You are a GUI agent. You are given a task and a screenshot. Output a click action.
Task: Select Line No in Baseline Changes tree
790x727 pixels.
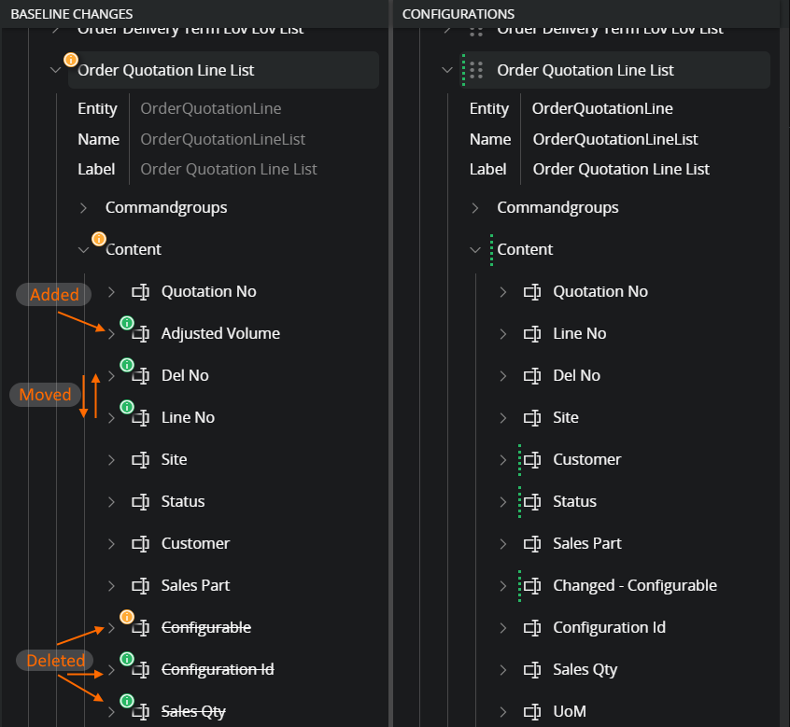coord(188,417)
